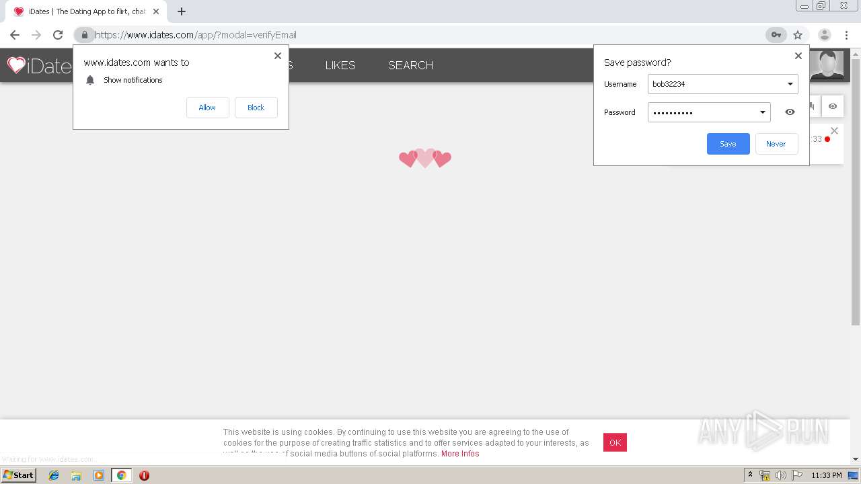
Task: Close the iDates browser tab
Action: [156, 11]
